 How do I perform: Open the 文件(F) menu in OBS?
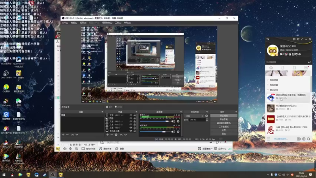pos(65,23)
